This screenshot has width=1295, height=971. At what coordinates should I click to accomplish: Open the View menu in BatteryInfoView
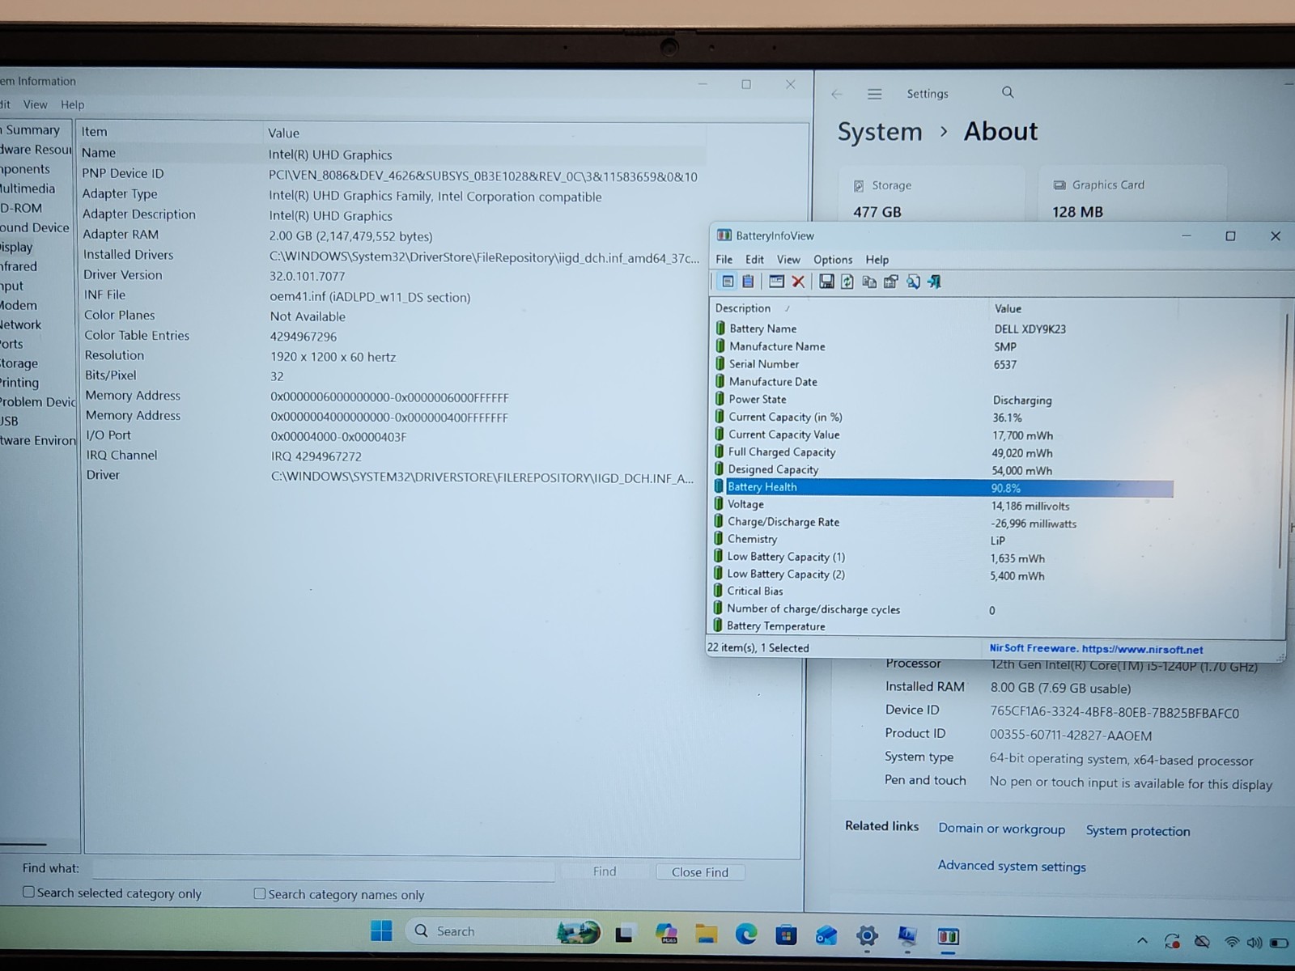coord(788,259)
